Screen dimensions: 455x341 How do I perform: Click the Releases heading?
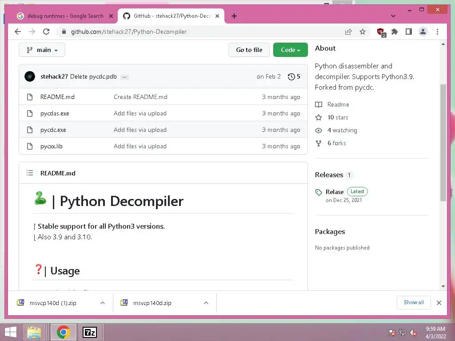[329, 175]
